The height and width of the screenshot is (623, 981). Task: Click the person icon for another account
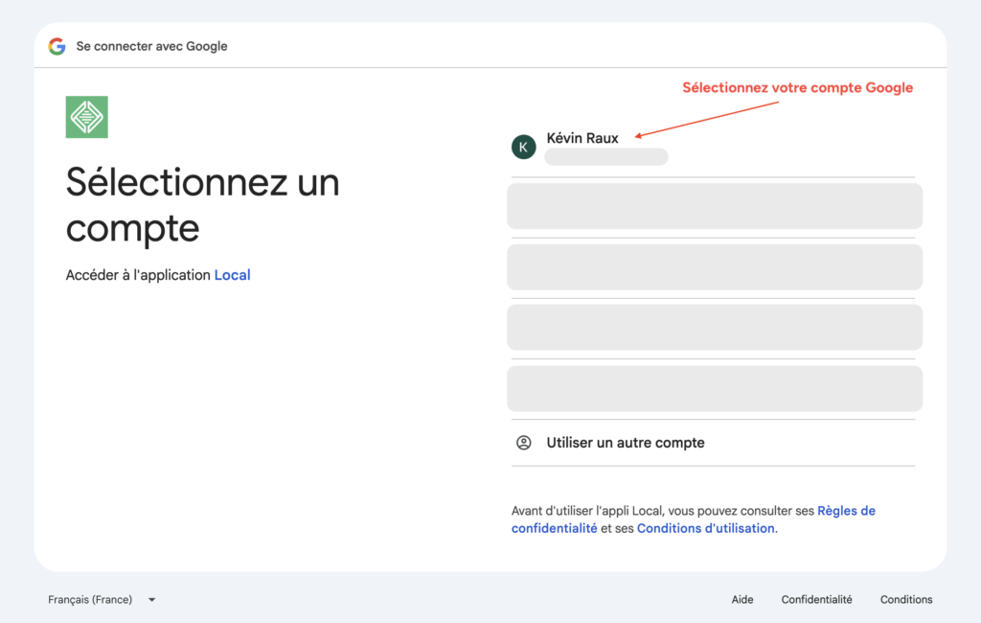click(524, 443)
